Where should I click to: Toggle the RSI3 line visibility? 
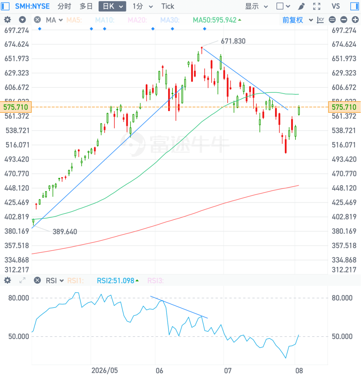pos(155,281)
